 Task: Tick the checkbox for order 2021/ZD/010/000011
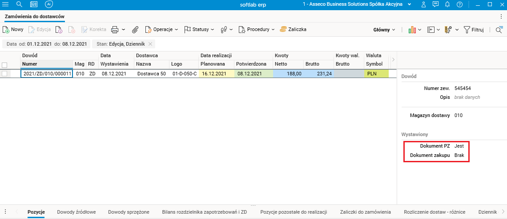pos(4,74)
